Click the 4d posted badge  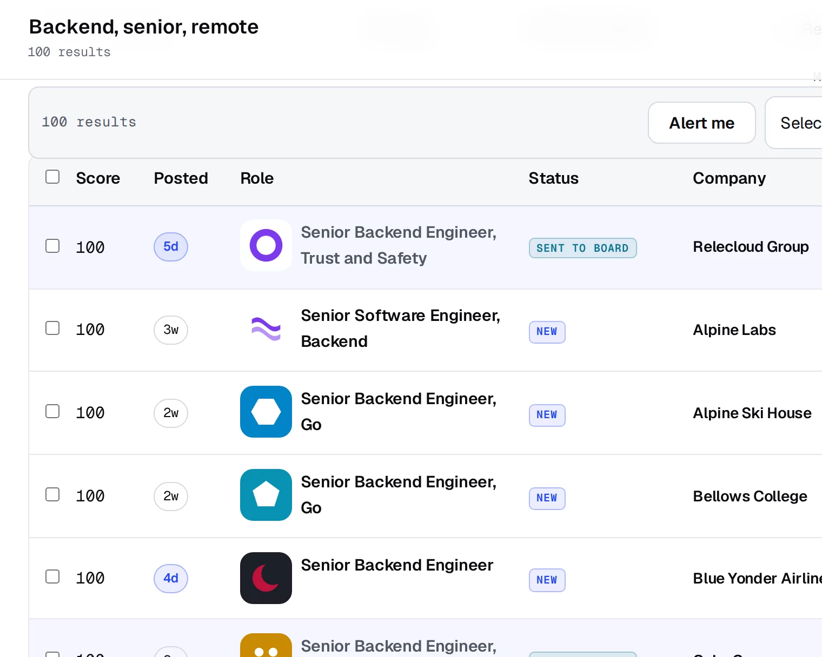click(x=171, y=579)
